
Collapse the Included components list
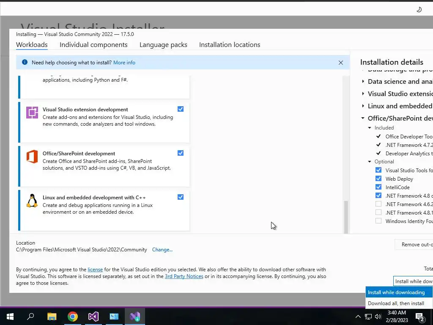pos(370,128)
